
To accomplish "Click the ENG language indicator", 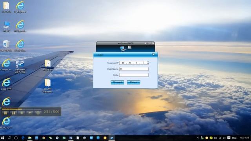I will [x=234, y=138].
